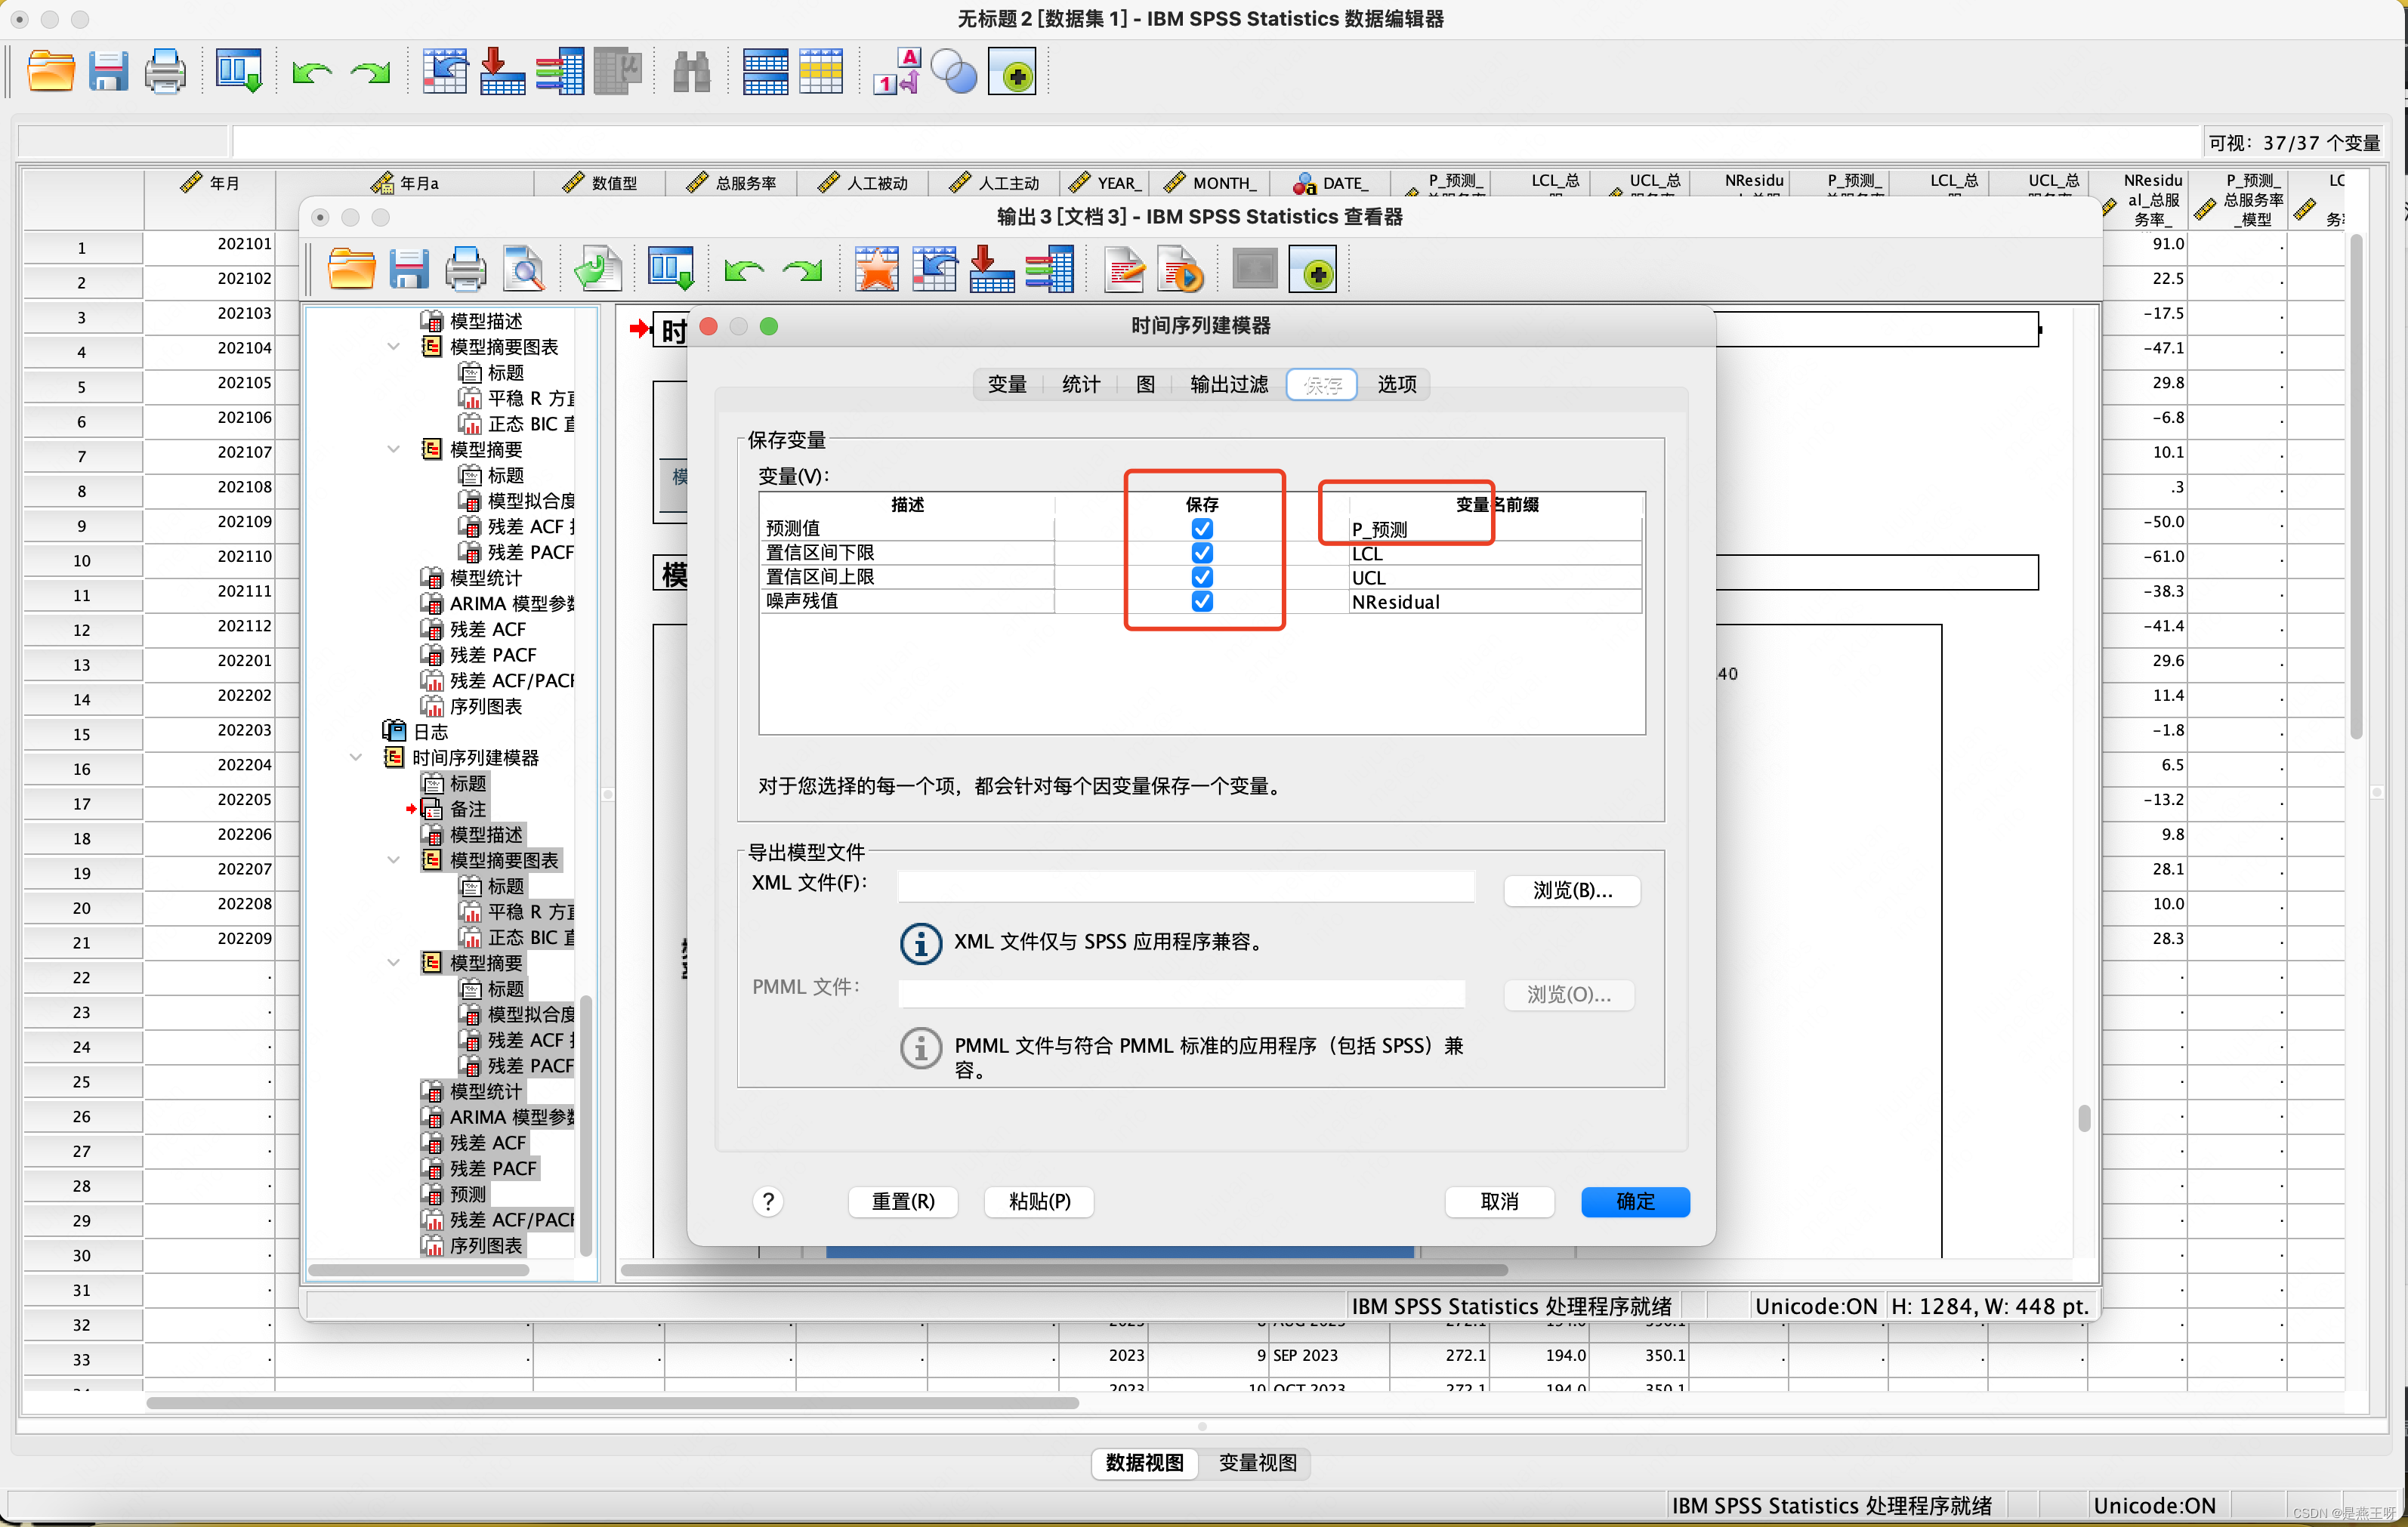Viewport: 2408px width, 1527px height.
Task: Toggle the 置信区间下限 save checkbox
Action: (x=1202, y=553)
